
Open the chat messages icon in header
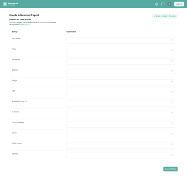(x=163, y=4)
